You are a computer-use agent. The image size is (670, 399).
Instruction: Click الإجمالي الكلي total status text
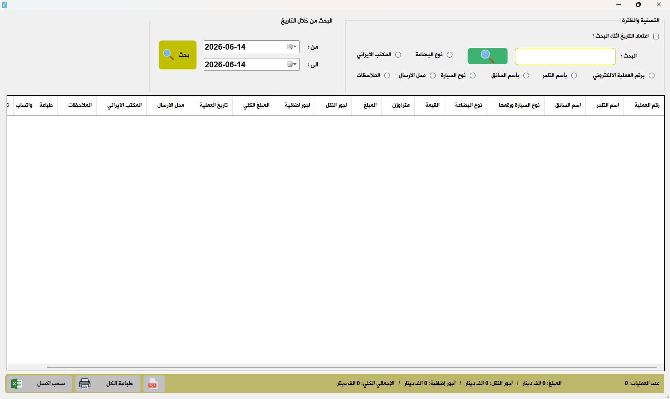pyautogui.click(x=366, y=384)
